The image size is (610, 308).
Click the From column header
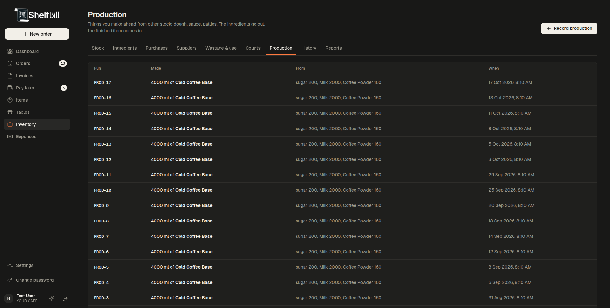pos(300,68)
